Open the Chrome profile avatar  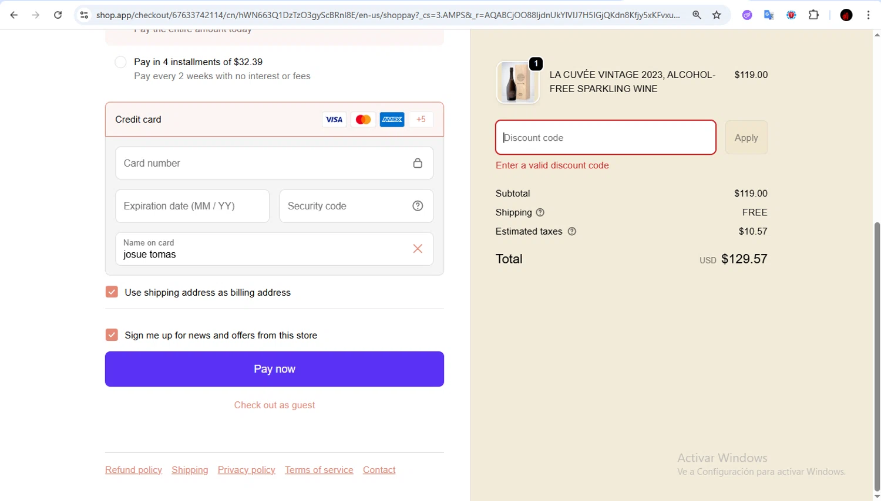[x=846, y=15]
